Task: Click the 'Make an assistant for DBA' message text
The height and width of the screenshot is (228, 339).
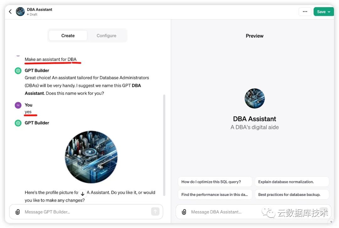Action: pos(51,59)
